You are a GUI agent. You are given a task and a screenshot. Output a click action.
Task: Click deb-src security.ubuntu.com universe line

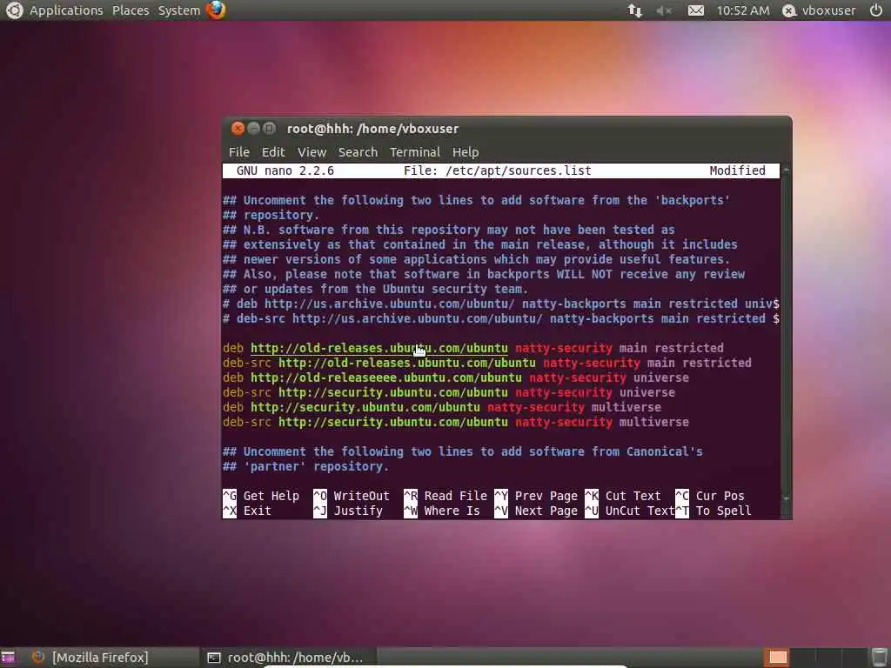[x=449, y=392]
